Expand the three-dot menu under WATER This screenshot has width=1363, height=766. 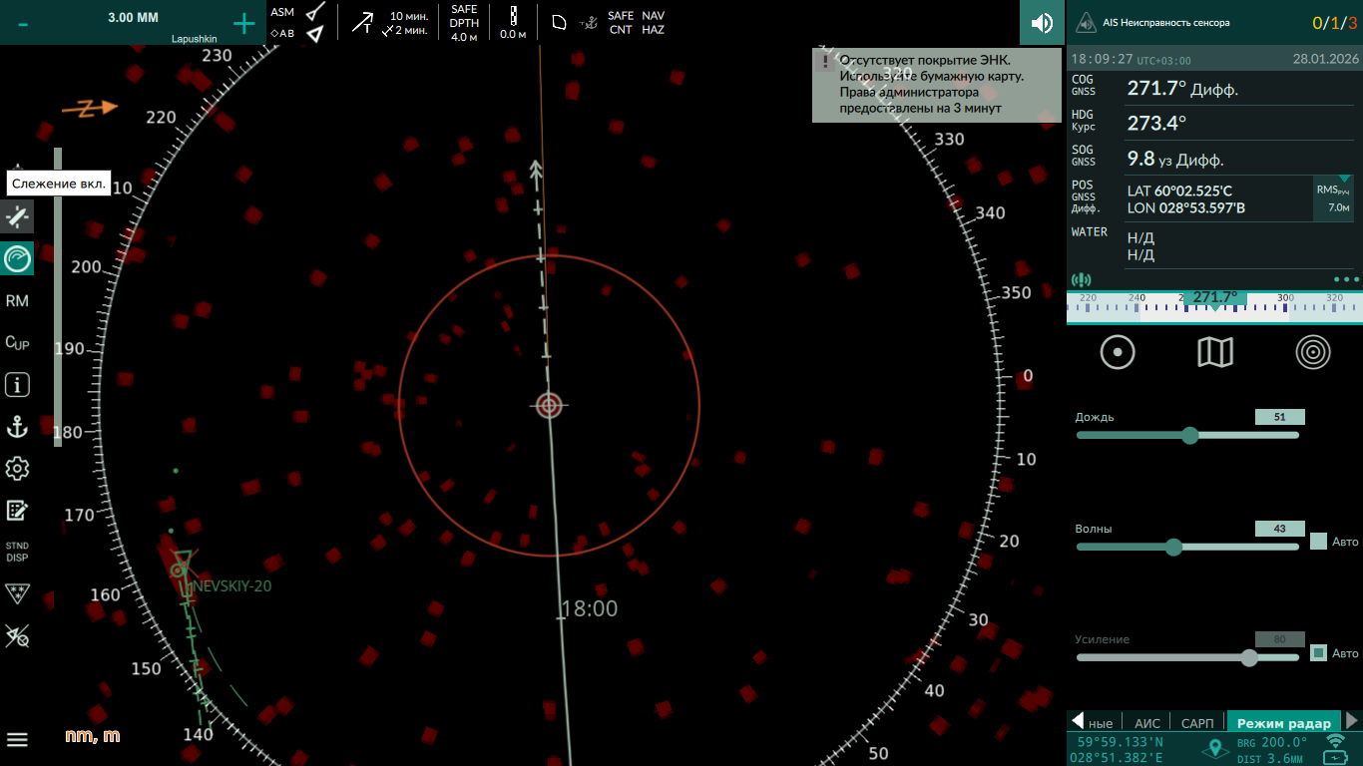click(1345, 280)
